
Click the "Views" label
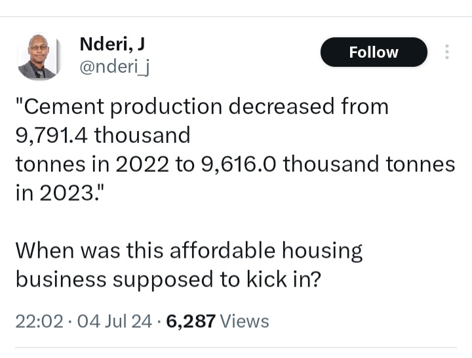pos(245,321)
